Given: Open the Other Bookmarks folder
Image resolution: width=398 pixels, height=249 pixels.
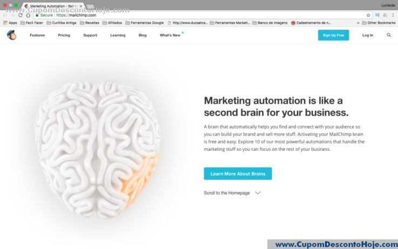Looking at the screenshot, I should pyautogui.click(x=379, y=23).
